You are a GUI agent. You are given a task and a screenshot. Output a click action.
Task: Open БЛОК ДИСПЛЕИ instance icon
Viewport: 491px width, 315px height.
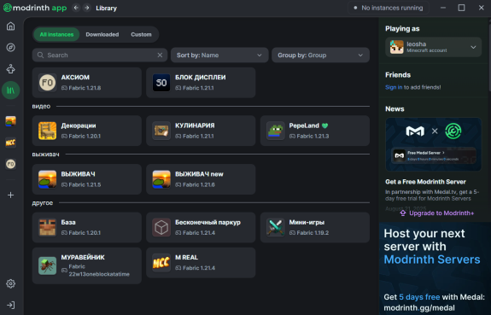pos(161,83)
